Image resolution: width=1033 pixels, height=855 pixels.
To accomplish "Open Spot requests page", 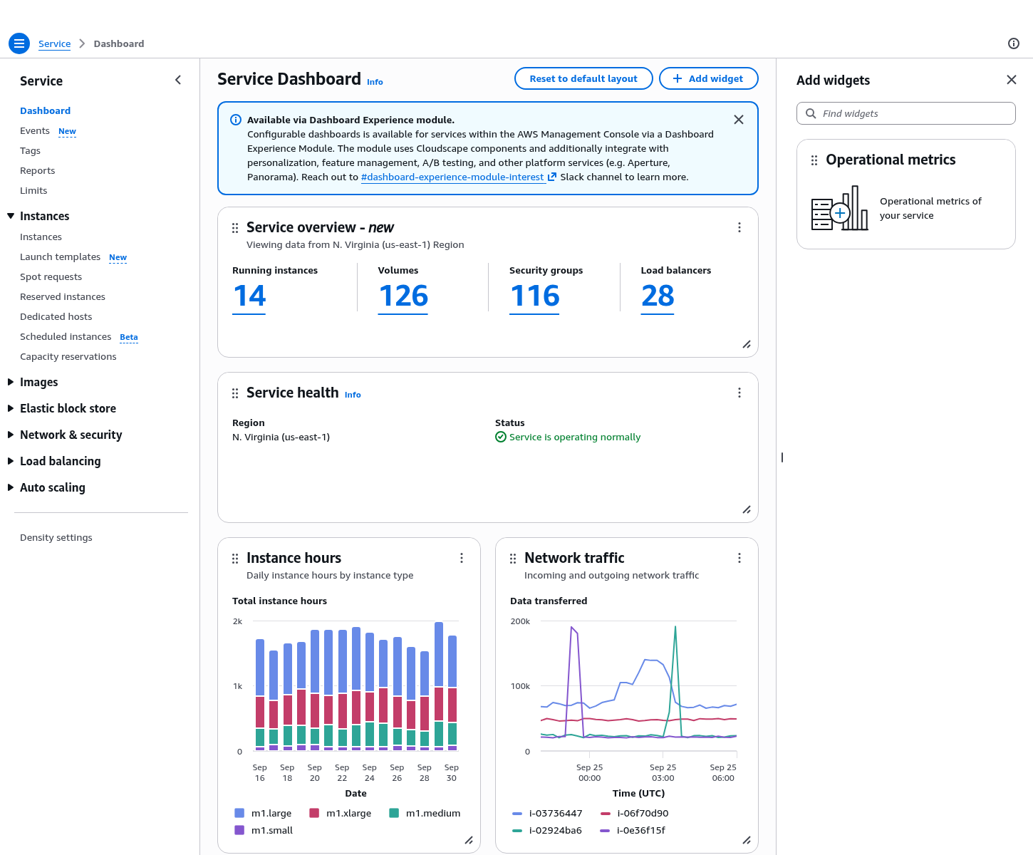I will [51, 276].
